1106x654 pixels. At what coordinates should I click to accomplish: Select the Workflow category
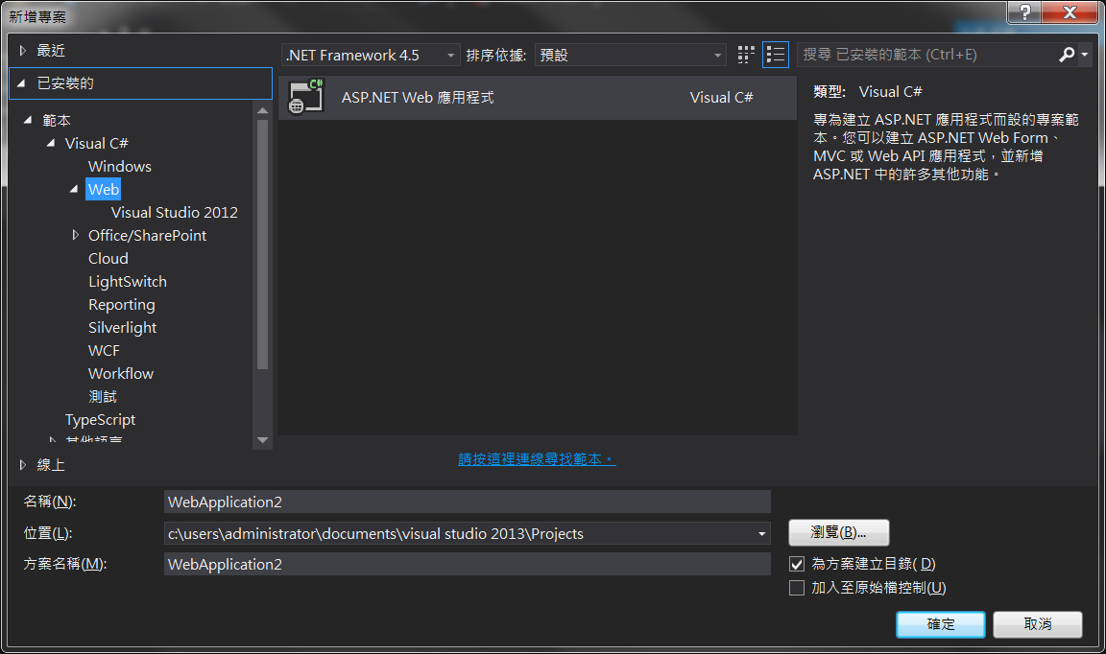tap(121, 374)
